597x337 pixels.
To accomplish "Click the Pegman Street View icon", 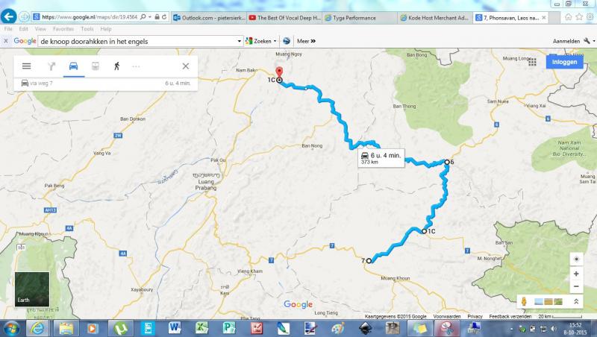I will coord(524,302).
